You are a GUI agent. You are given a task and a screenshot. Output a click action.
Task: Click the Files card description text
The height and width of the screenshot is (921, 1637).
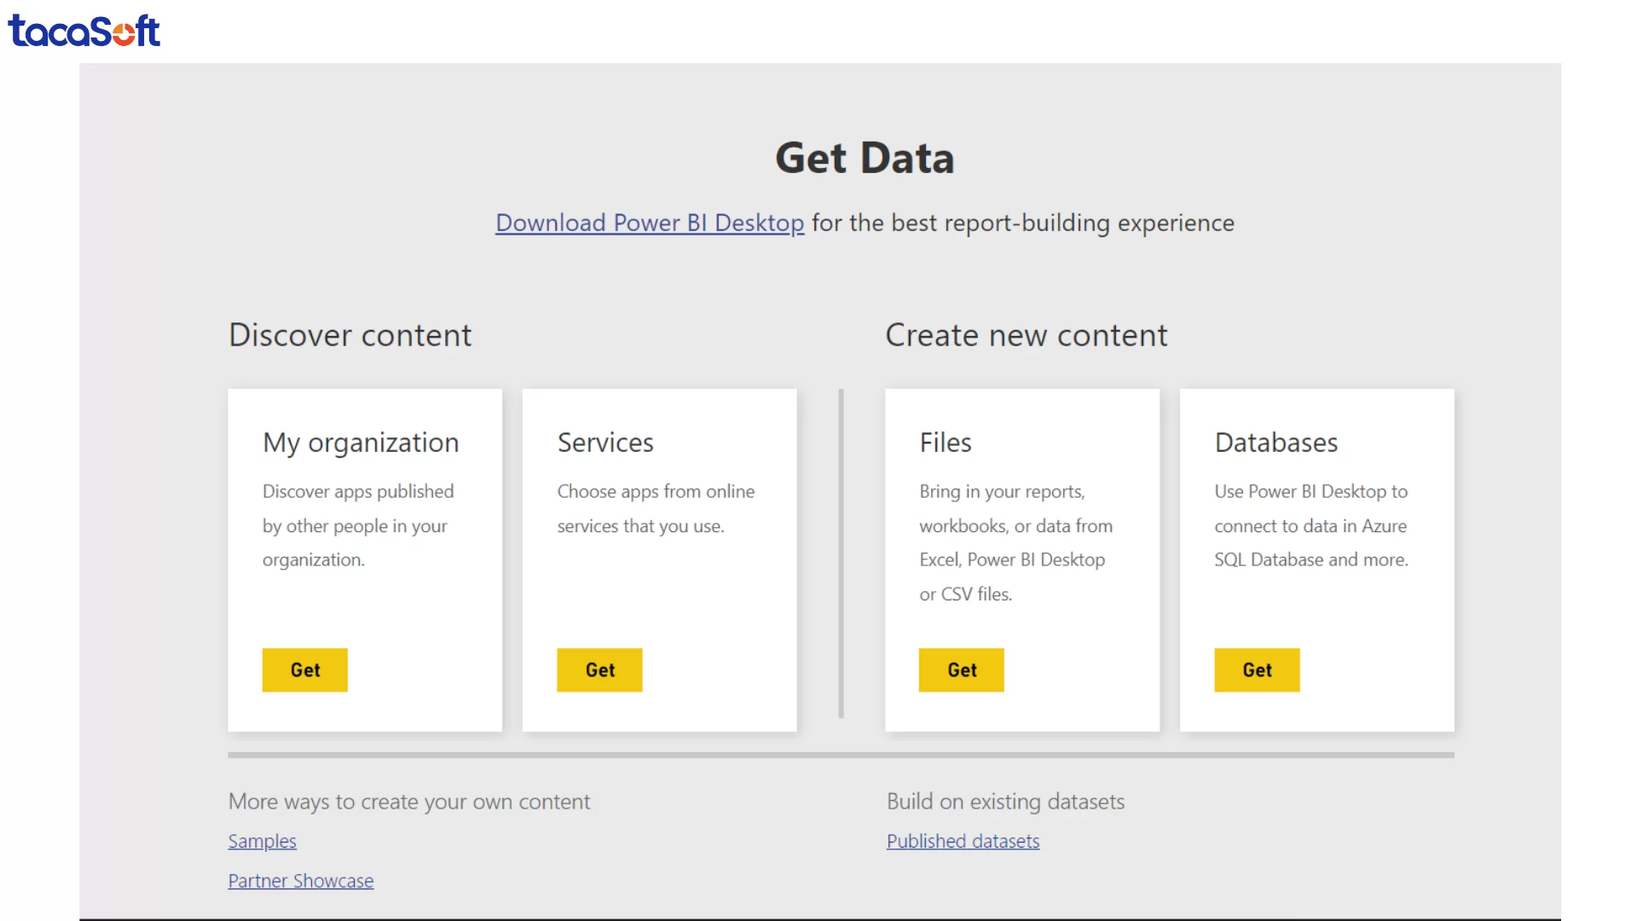[x=1015, y=542]
